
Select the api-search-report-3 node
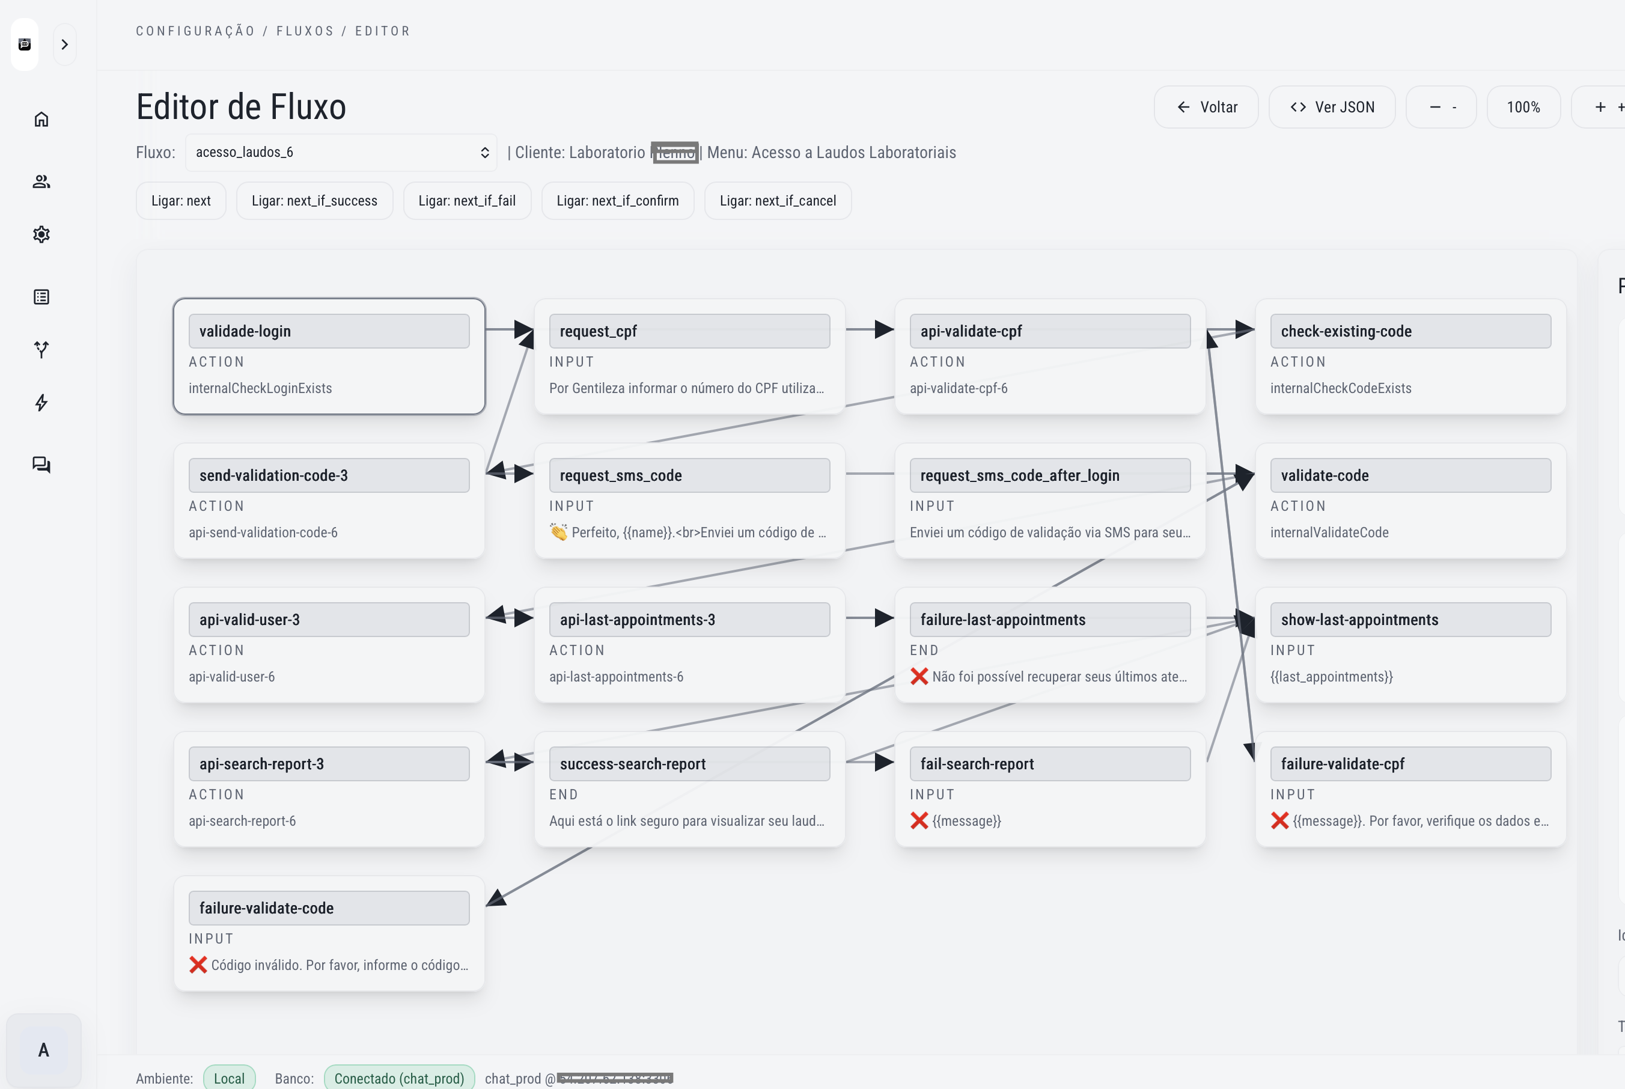click(329, 789)
